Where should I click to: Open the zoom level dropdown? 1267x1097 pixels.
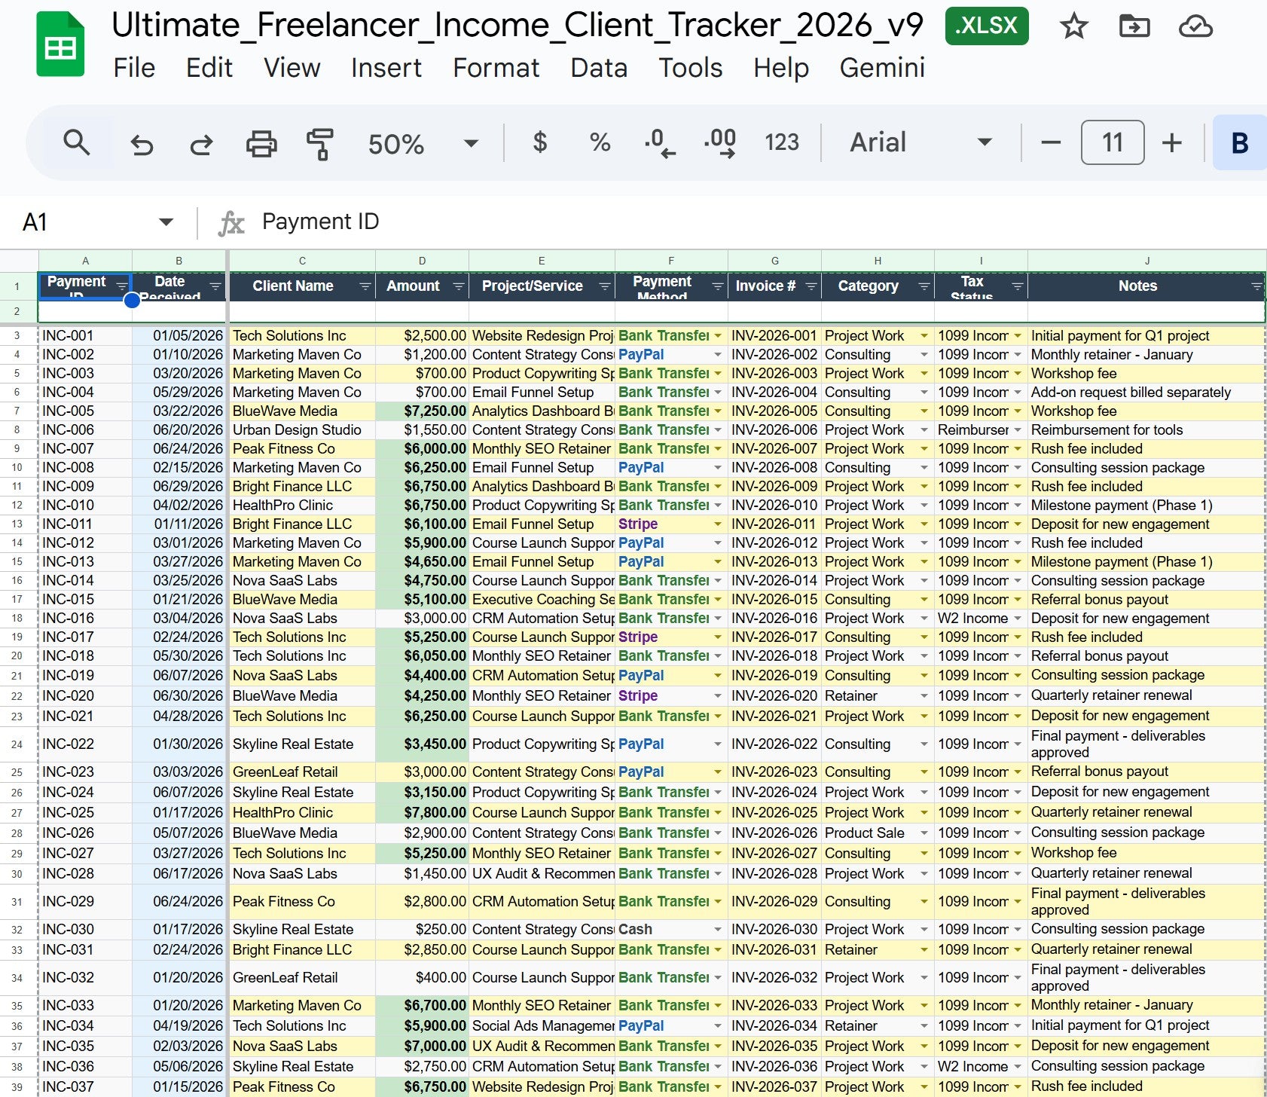click(x=471, y=143)
